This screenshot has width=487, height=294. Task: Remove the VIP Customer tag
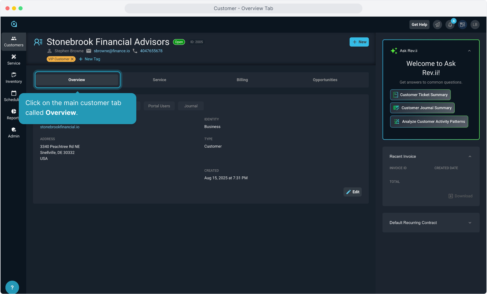click(72, 59)
